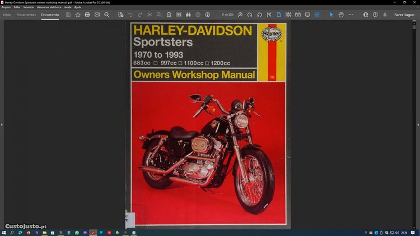Image resolution: width=420 pixels, height=236 pixels.
Task: Click the Fazer logon button
Action: click(404, 15)
